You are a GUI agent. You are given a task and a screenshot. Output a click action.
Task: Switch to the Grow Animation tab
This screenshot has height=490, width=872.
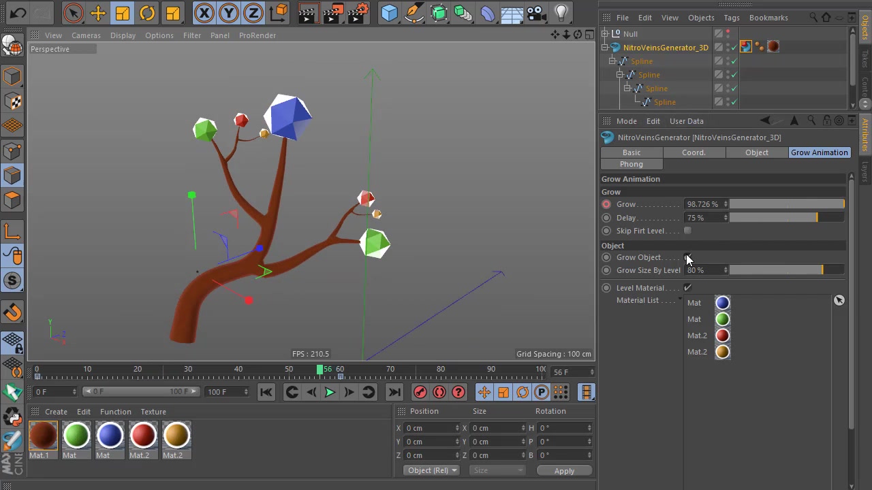click(x=819, y=152)
